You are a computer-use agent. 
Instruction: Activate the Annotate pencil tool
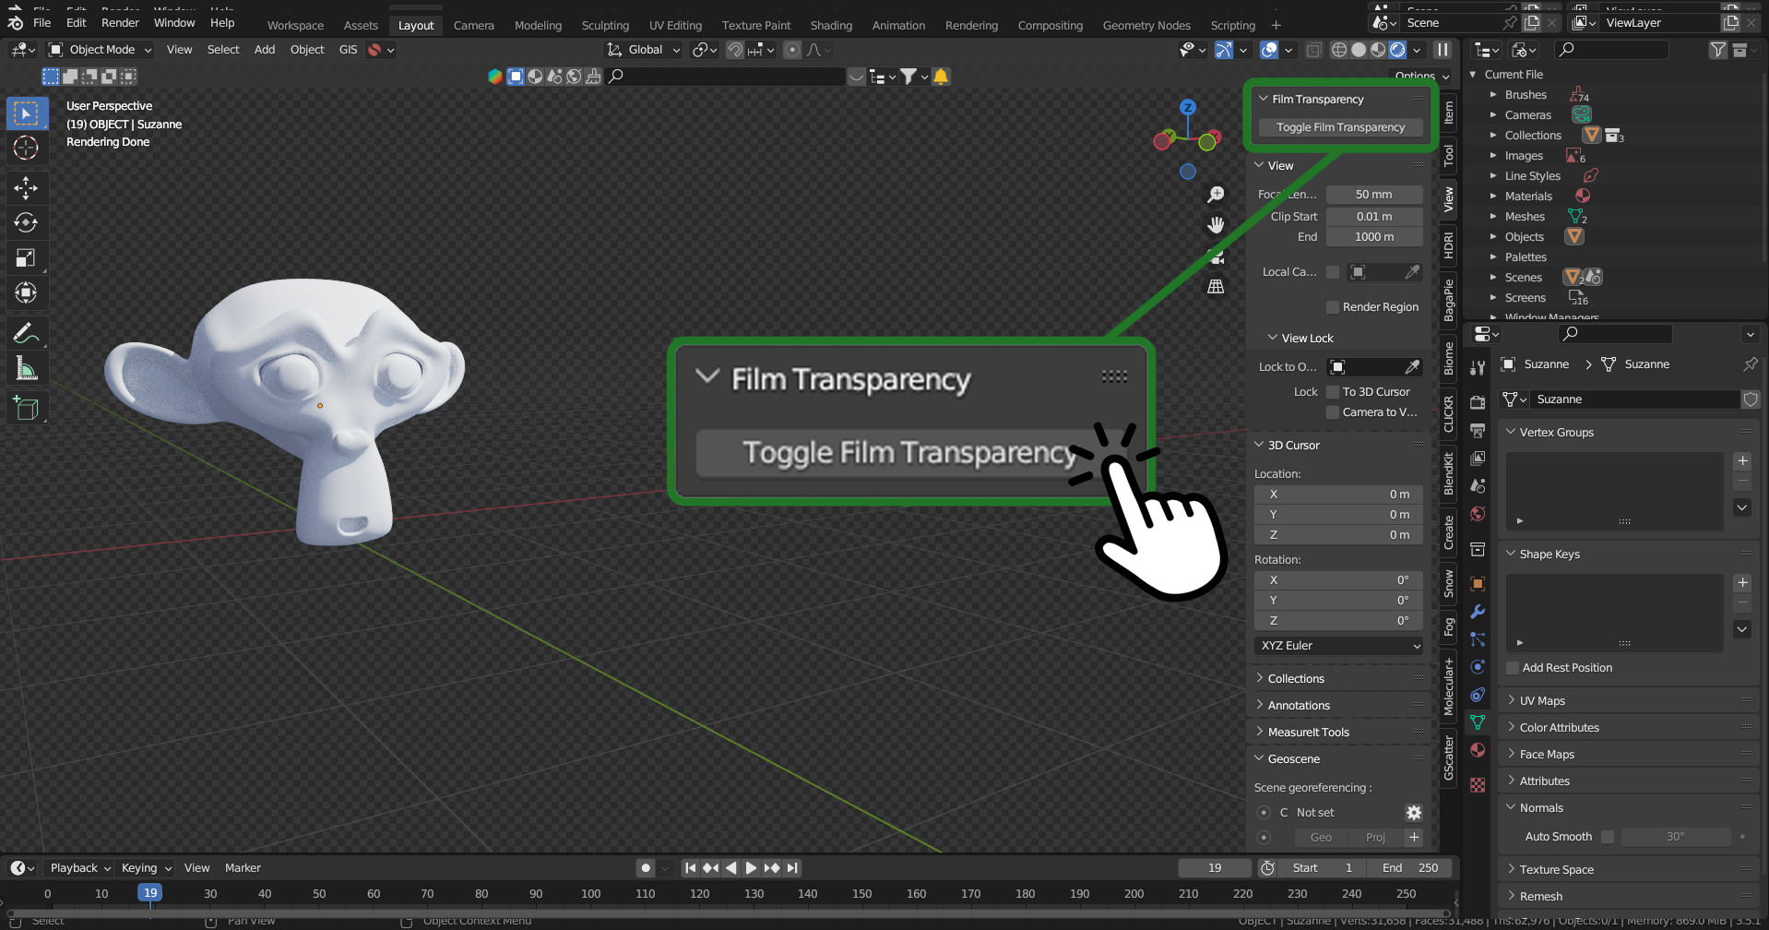[x=26, y=333]
